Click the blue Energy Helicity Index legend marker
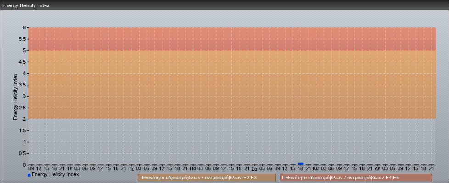This screenshot has height=183, width=449. point(29,175)
